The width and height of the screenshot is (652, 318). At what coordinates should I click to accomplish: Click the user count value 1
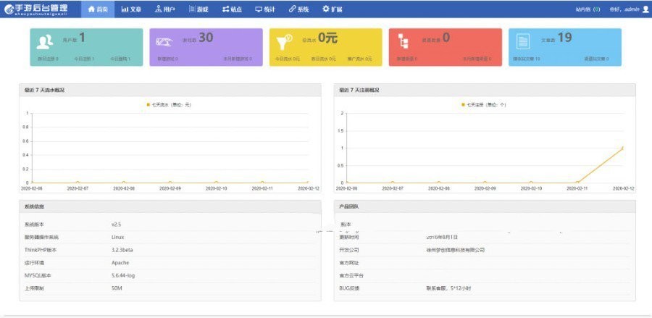click(82, 38)
